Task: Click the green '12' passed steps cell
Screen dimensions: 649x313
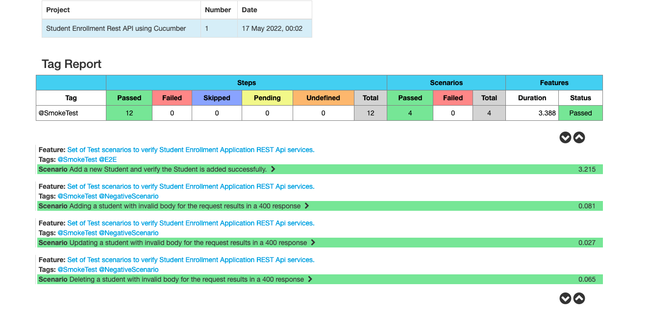Action: [129, 113]
